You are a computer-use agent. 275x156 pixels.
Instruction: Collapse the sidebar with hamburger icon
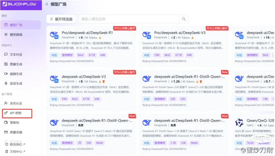pos(47,4)
